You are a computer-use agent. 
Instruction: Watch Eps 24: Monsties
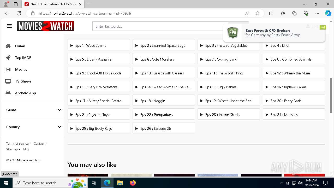[x=294, y=115]
